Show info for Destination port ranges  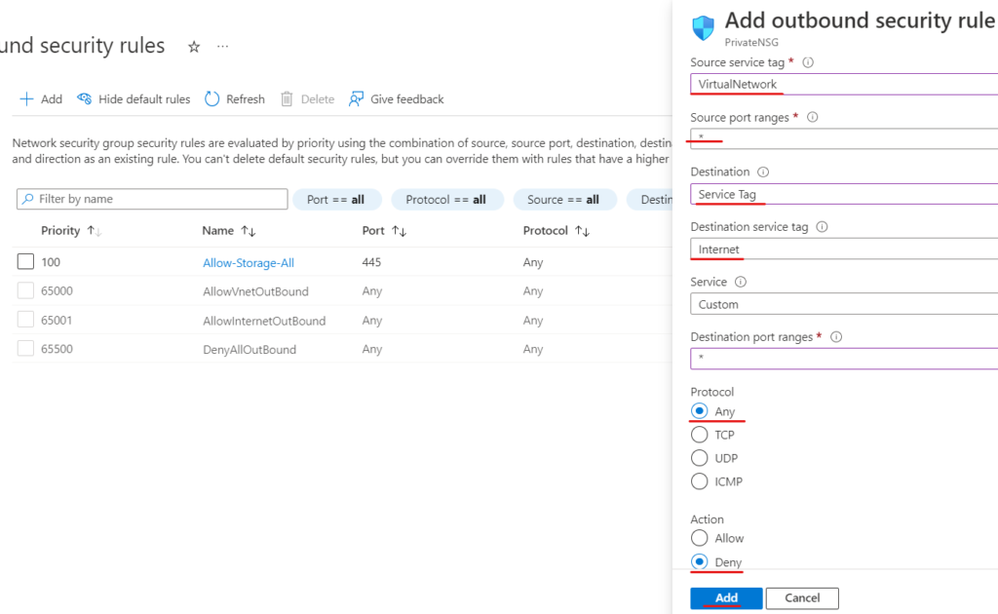click(836, 336)
